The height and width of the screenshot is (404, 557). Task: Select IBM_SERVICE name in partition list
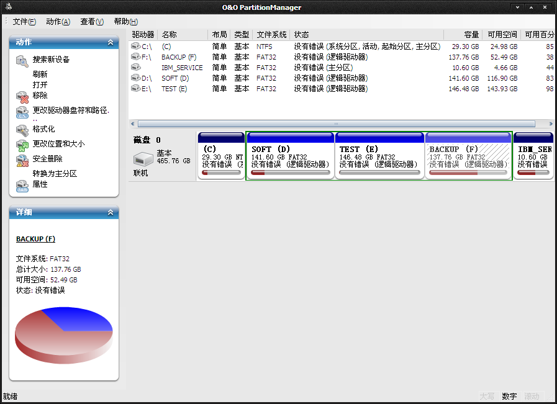[182, 68]
